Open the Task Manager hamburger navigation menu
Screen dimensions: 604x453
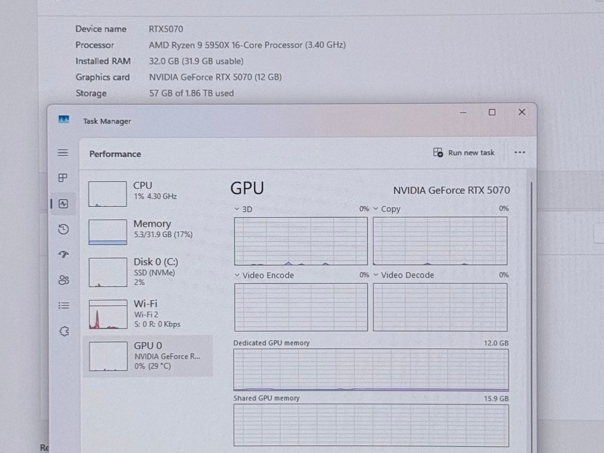point(63,152)
